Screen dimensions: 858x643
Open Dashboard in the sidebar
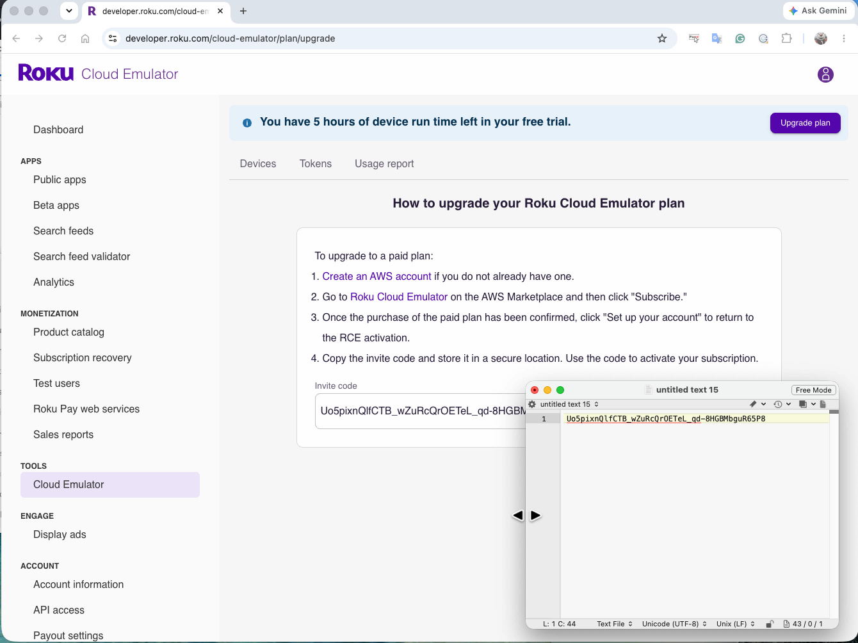[x=58, y=129]
